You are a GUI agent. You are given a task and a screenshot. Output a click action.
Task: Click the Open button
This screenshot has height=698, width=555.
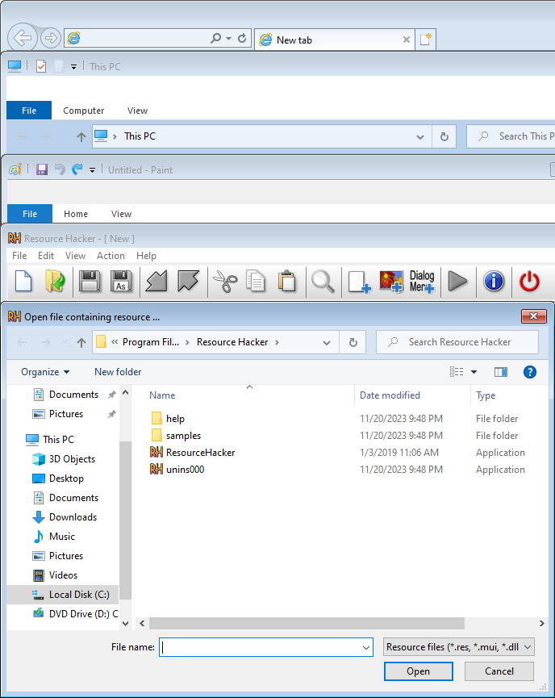tap(418, 671)
